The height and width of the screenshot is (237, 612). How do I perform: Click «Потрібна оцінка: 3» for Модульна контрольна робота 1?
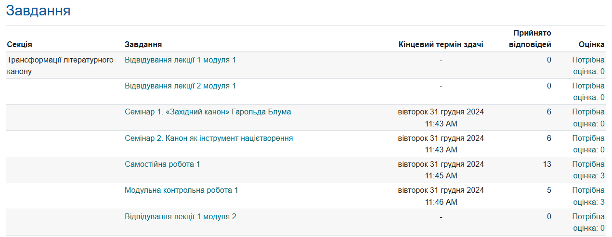(x=588, y=196)
